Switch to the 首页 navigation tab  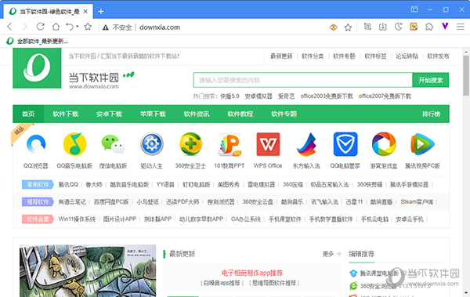pos(28,114)
